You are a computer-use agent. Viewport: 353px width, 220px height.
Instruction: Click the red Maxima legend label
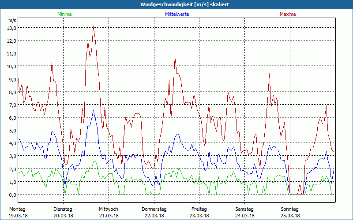288,14
